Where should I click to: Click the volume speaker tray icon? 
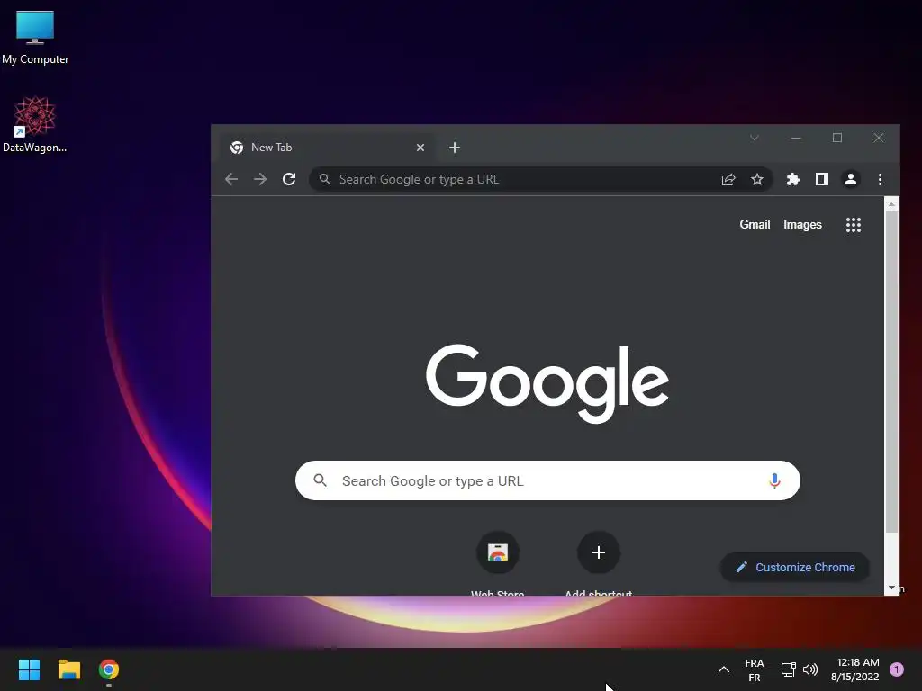(x=810, y=669)
